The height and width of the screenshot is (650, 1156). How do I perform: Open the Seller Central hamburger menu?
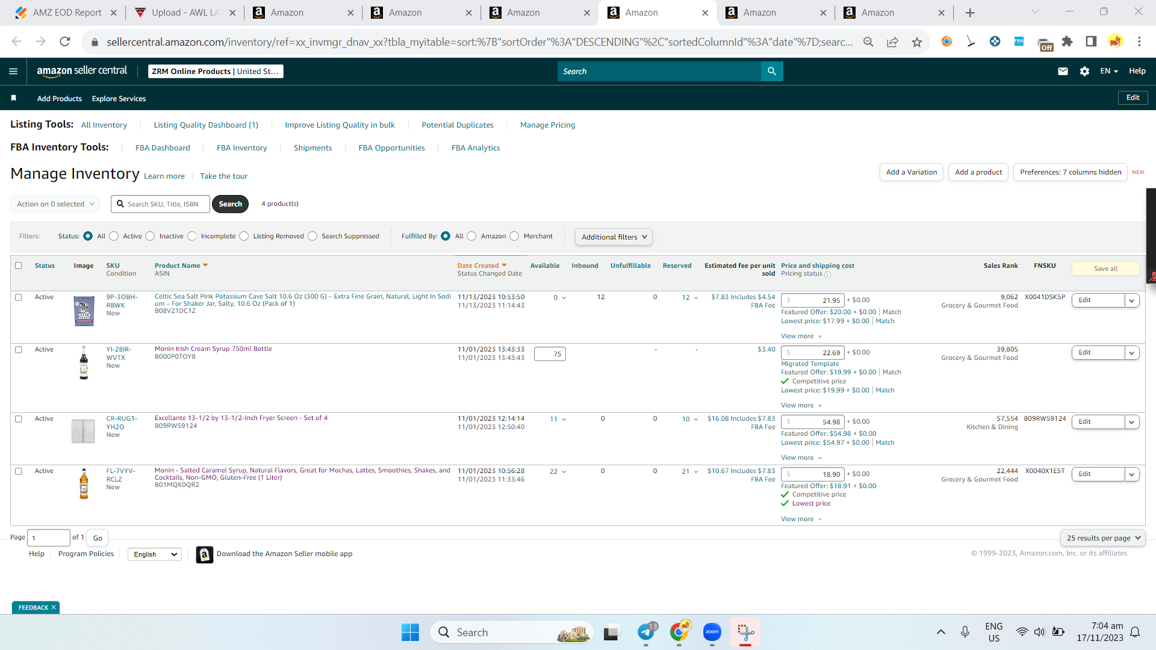(13, 71)
